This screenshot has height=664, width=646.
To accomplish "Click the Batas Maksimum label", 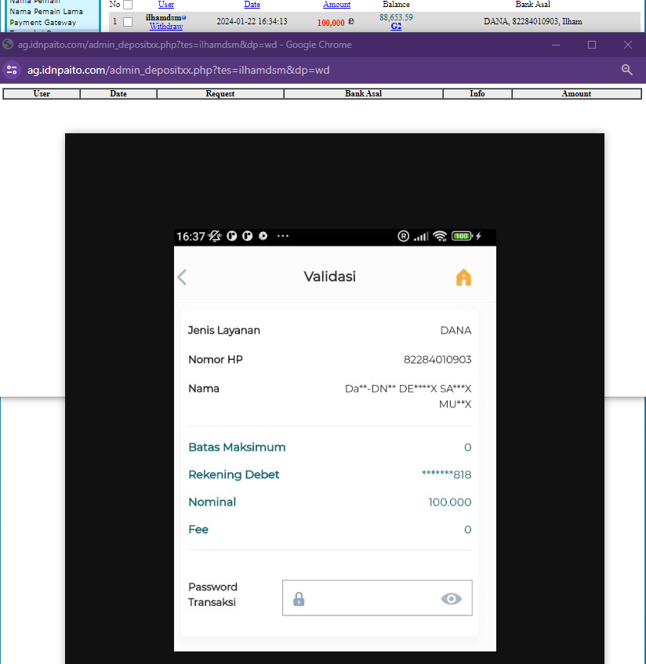I will pos(237,447).
